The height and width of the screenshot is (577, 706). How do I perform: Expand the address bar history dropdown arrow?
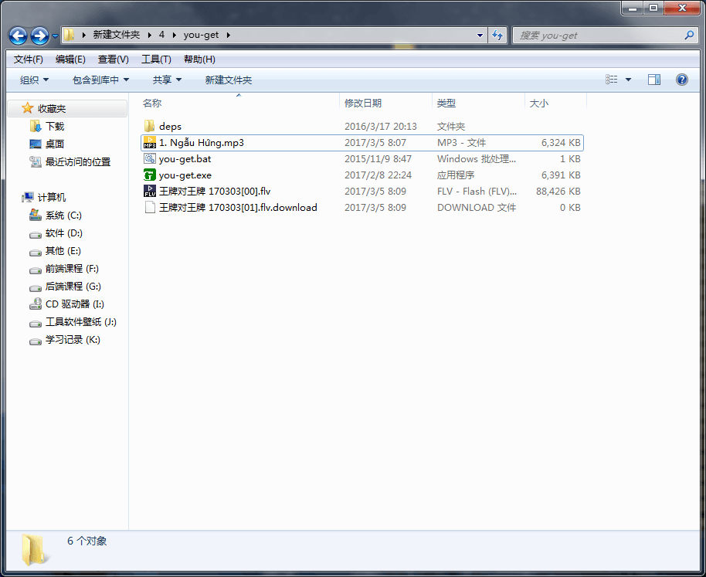tap(480, 36)
